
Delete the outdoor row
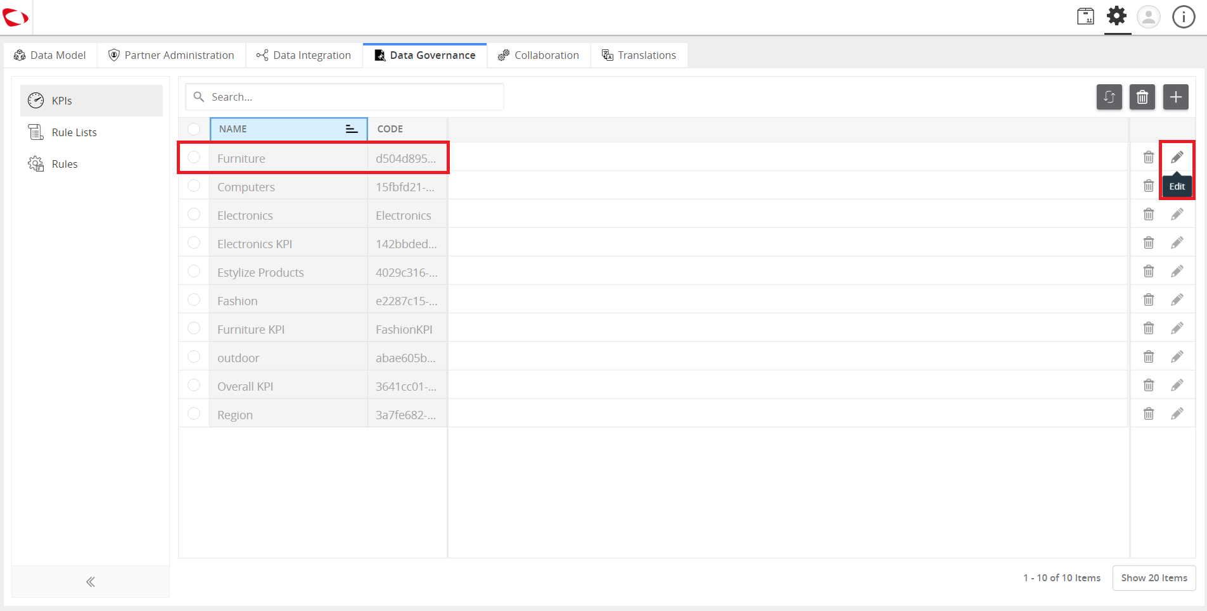click(1148, 356)
